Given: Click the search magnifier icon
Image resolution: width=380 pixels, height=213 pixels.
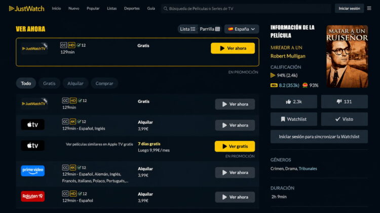Looking at the screenshot, I should [x=166, y=9].
